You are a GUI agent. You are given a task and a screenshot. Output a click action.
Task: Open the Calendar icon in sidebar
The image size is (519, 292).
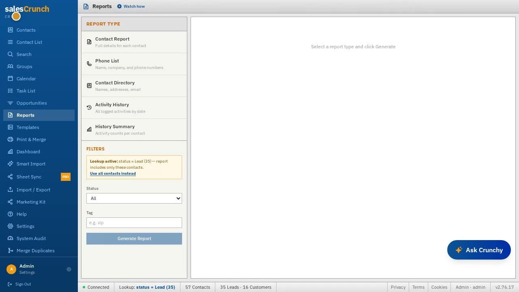10,79
